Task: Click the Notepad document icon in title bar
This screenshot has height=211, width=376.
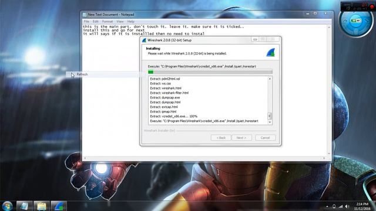Action: click(x=85, y=15)
